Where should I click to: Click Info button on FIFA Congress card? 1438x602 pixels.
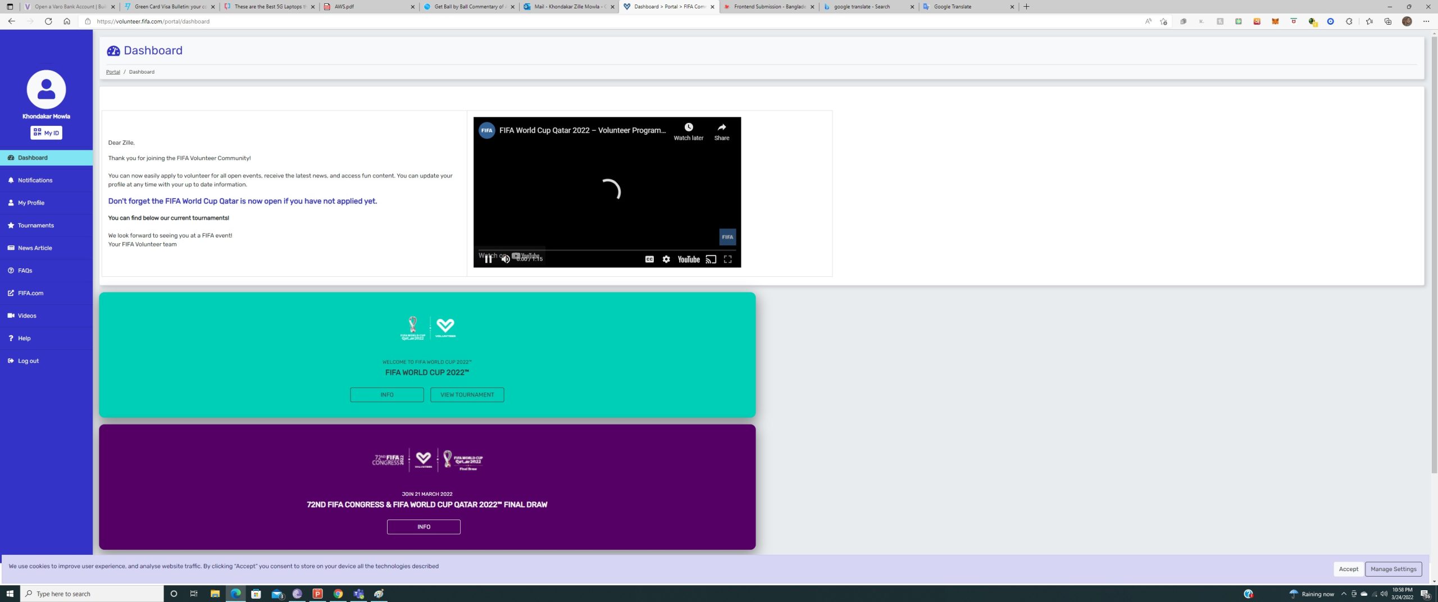[x=424, y=527]
